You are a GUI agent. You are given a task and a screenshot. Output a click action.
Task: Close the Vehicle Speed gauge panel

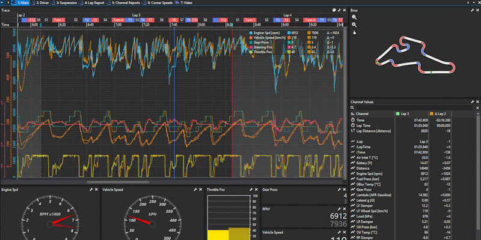click(200, 190)
